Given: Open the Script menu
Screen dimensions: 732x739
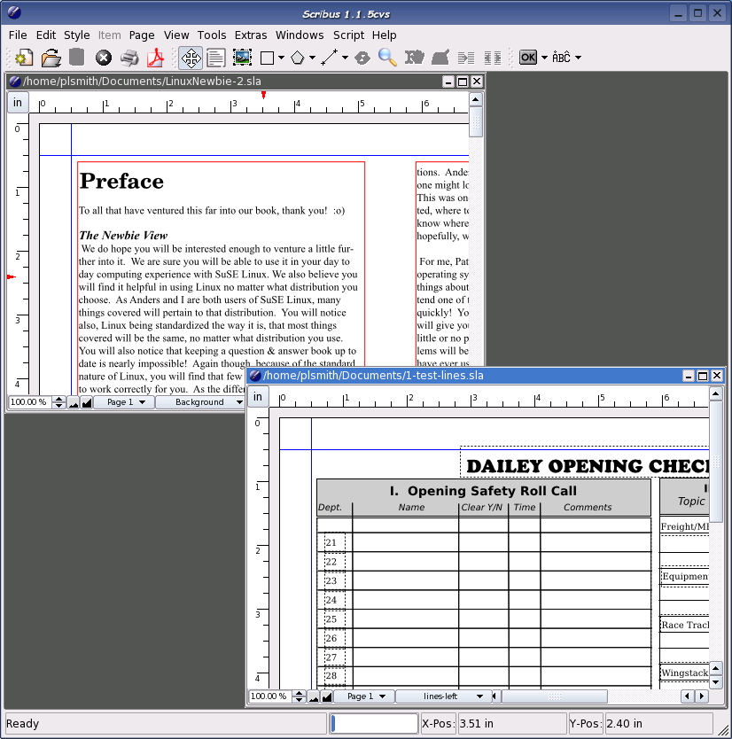Looking at the screenshot, I should tap(348, 35).
